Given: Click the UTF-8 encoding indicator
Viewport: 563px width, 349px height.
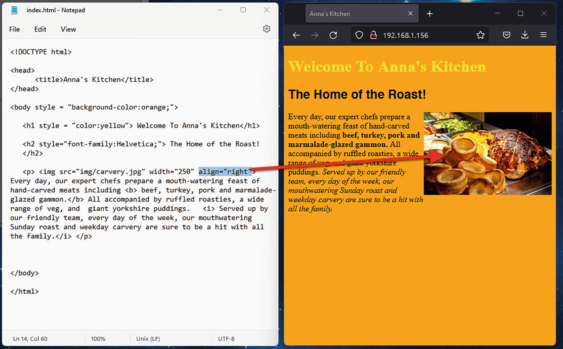Looking at the screenshot, I should pos(226,339).
